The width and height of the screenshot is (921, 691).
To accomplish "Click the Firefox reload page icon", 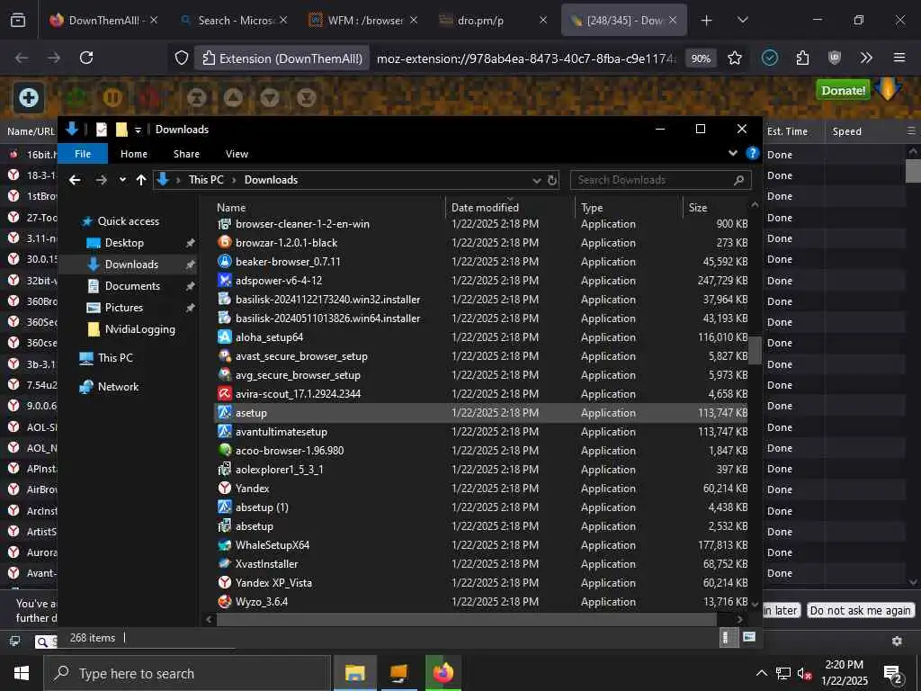I will 86,58.
